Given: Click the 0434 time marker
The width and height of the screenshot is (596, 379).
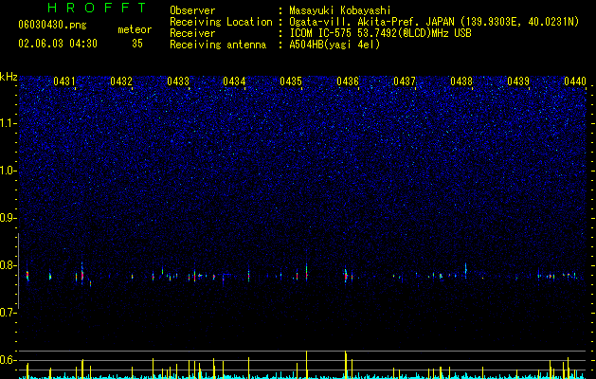Looking at the screenshot, I should point(235,81).
